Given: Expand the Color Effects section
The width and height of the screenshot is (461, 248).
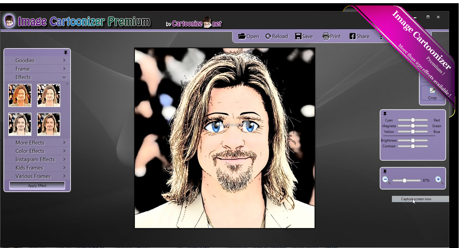Looking at the screenshot, I should coord(37,151).
